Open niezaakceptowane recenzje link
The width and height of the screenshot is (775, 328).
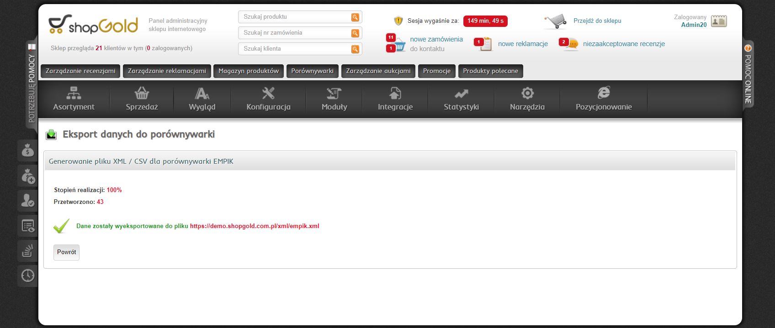click(x=624, y=44)
